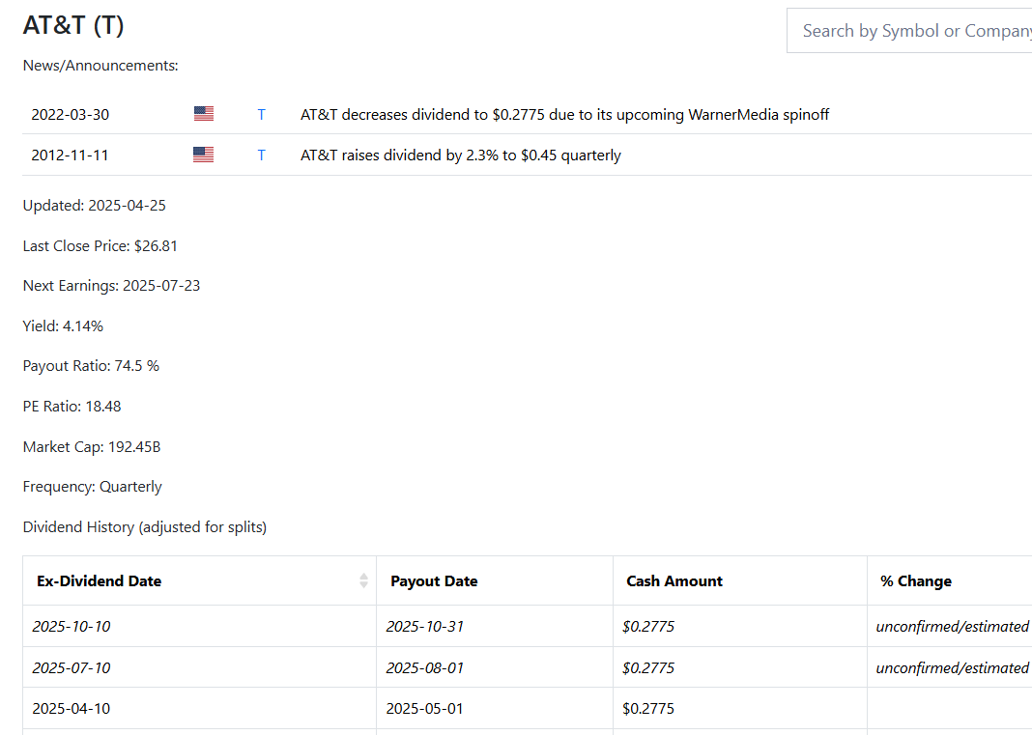Click the US flag icon beside 2022-03-30
1032x735 pixels.
coord(204,114)
